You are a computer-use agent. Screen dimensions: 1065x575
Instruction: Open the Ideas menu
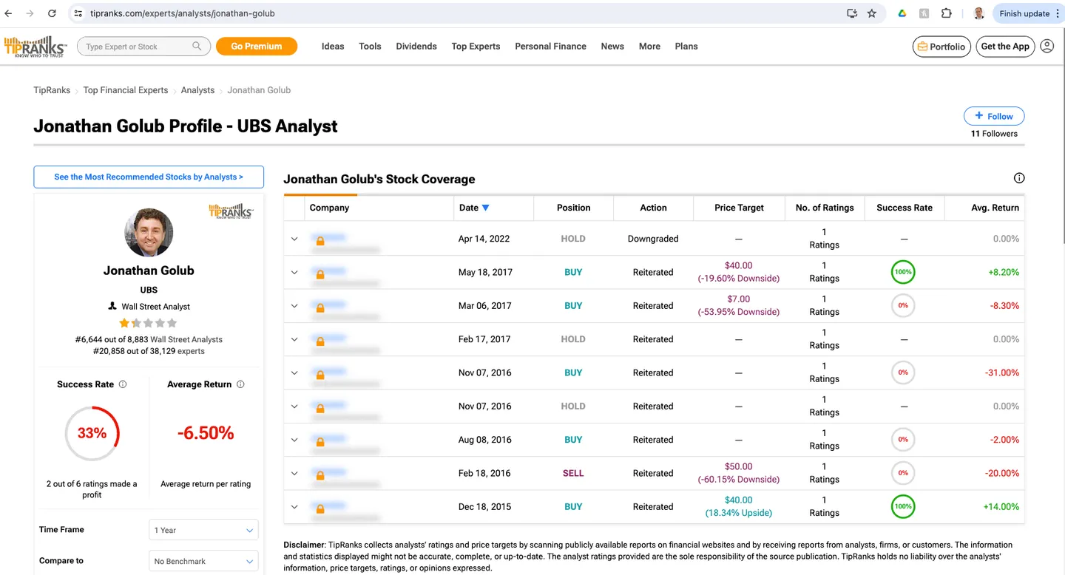point(333,46)
